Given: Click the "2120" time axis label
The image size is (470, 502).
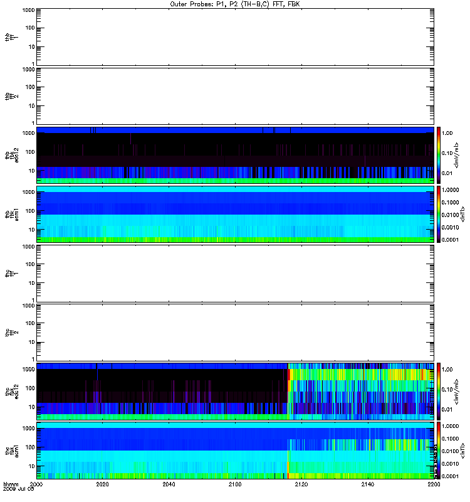Looking at the screenshot, I should click(301, 484).
